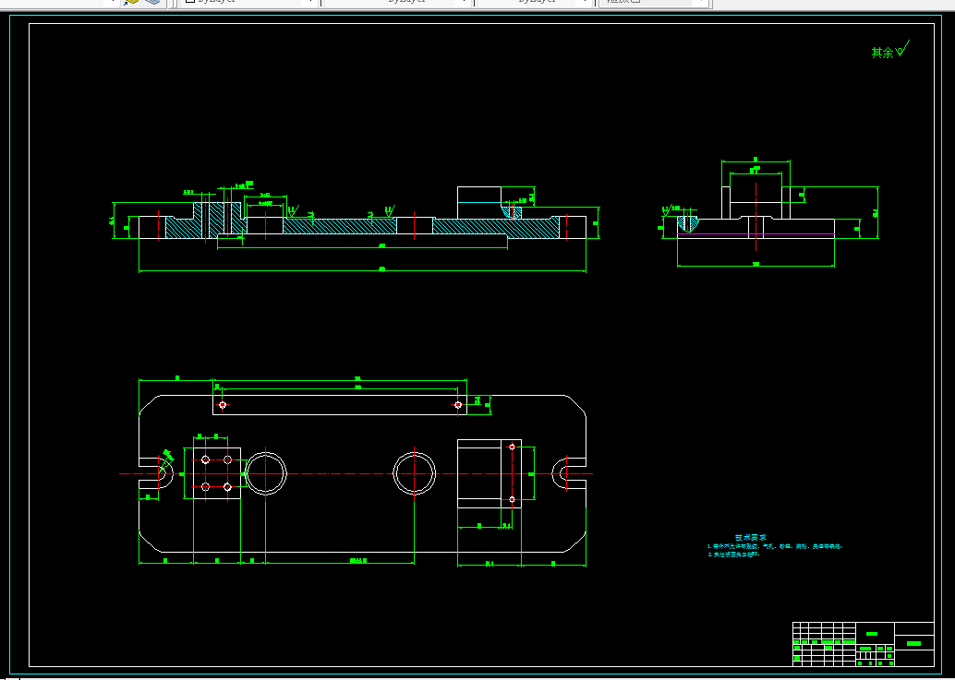The image size is (955, 680).
Task: Select the small hole at right end of long bar
Action: pyautogui.click(x=459, y=404)
